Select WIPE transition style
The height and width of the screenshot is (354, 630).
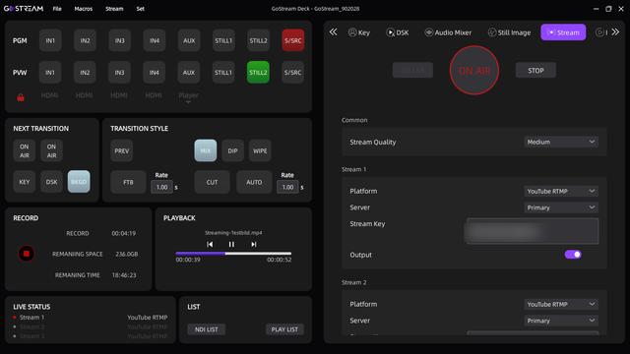[x=260, y=150]
